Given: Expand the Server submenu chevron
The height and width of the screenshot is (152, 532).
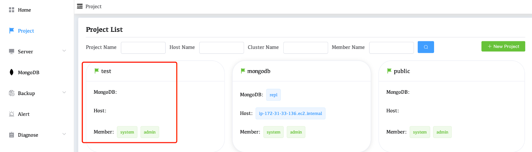Looking at the screenshot, I should tap(64, 51).
